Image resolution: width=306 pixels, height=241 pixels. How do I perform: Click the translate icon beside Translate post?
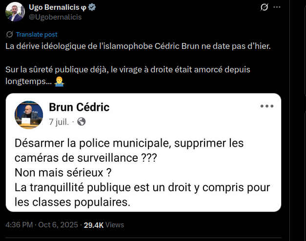point(10,35)
